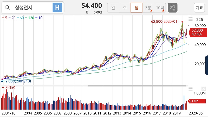Click the 2001/10 date axis label
The width and height of the screenshot is (208, 117).
pyautogui.click(x=9, y=113)
